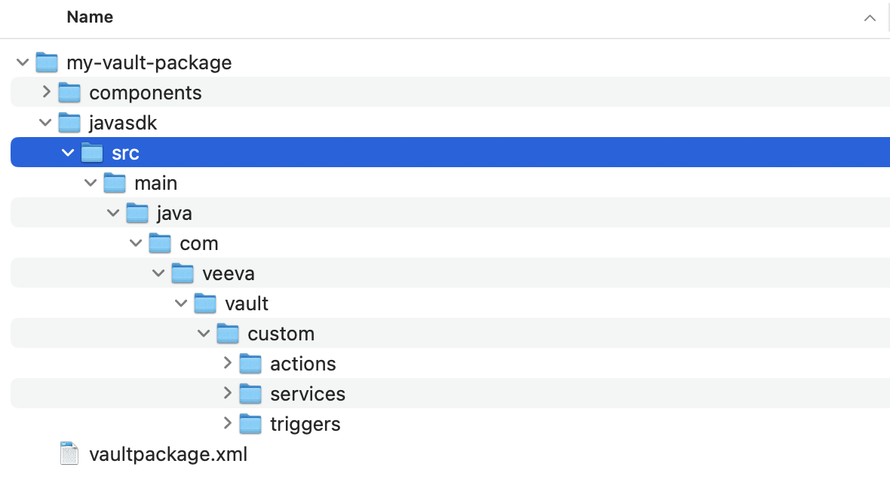Click the my-vault-package folder icon
890x488 pixels.
(x=47, y=63)
